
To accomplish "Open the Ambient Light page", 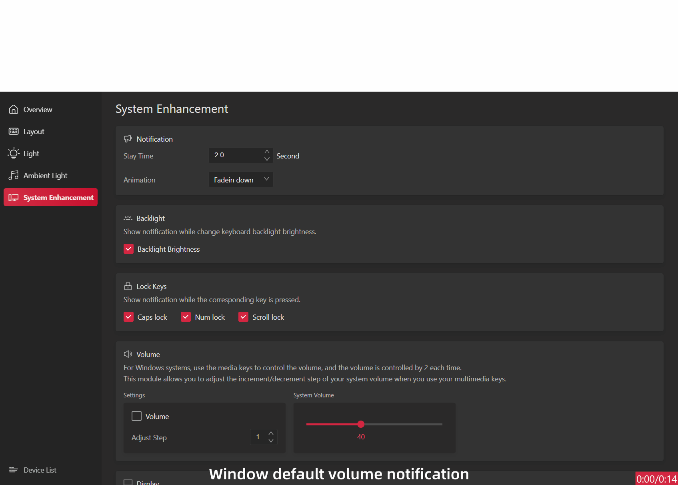I will [50, 175].
